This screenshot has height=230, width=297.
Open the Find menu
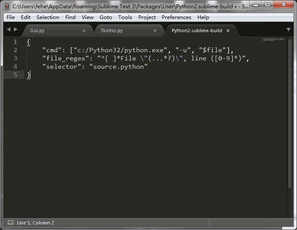[70, 17]
